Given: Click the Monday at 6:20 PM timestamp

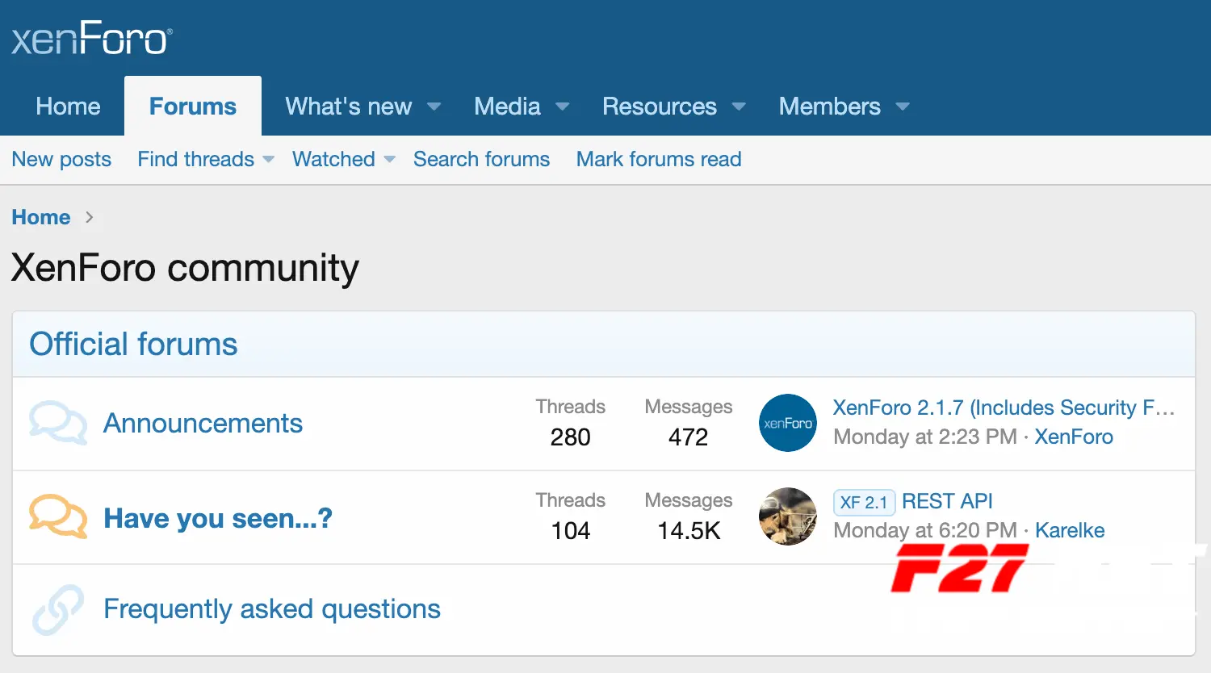Looking at the screenshot, I should click(x=925, y=530).
